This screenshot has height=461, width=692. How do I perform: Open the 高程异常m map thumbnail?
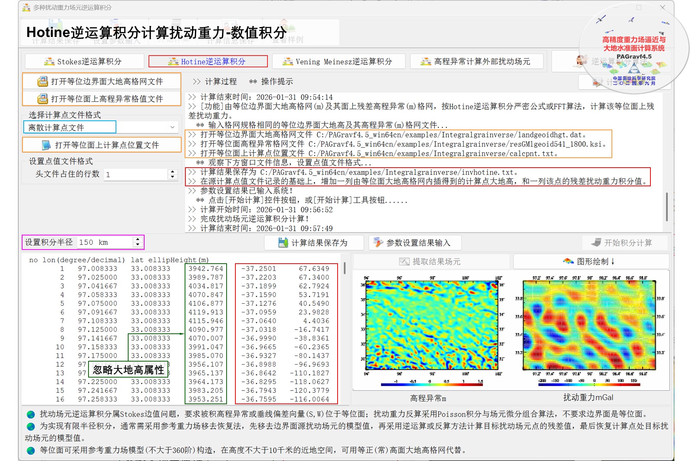point(432,325)
